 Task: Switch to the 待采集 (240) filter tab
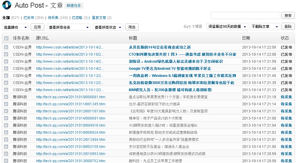[x=58, y=18]
